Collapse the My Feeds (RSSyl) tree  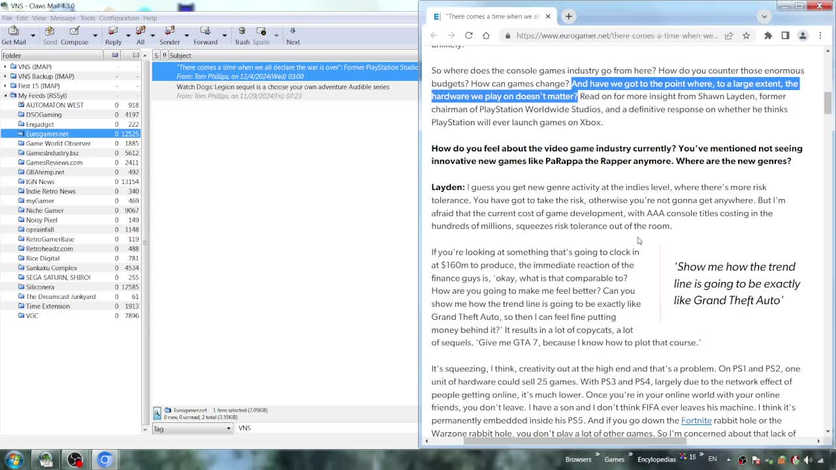(x=5, y=95)
